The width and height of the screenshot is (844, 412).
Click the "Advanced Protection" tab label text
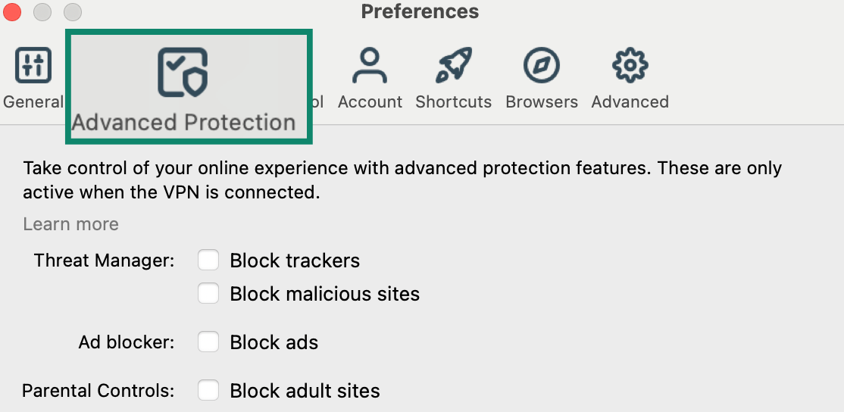[183, 123]
